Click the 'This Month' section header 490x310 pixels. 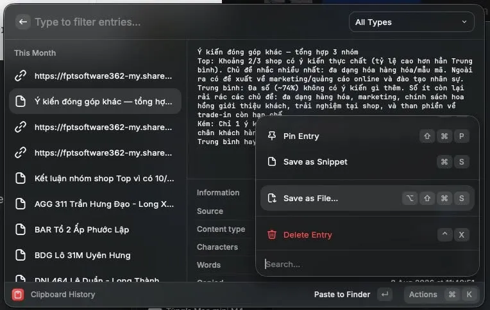tap(35, 53)
